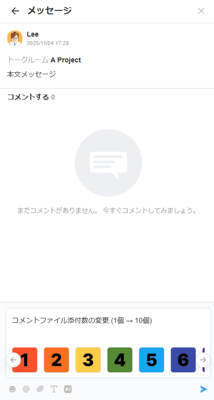The height and width of the screenshot is (400, 214).
Task: Select the dark blue number 6 thumbnail
Action: point(183,360)
